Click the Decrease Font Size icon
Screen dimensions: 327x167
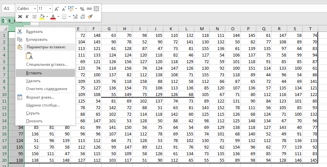64,9
